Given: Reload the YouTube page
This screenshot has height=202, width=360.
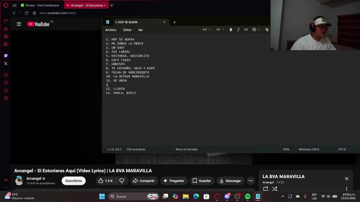Looking at the screenshot, I should tap(26, 13).
